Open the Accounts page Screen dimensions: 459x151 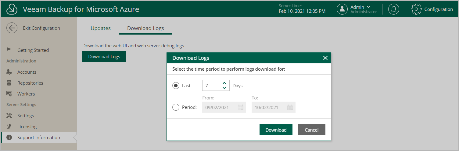27,72
